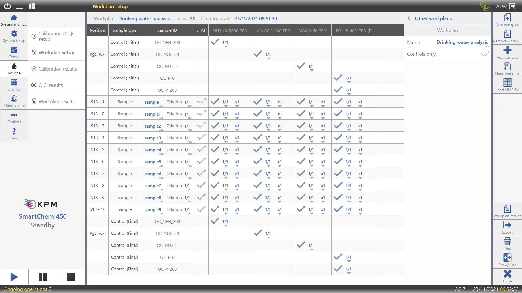The width and height of the screenshot is (522, 293).
Task: Toggle the Controls only checkmark
Action: (x=484, y=54)
